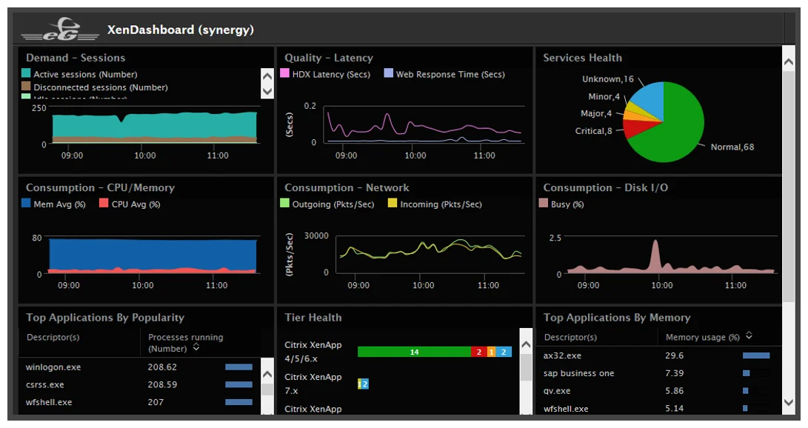Click Consumption - Network panel title
Image resolution: width=808 pixels, height=428 pixels.
click(347, 187)
